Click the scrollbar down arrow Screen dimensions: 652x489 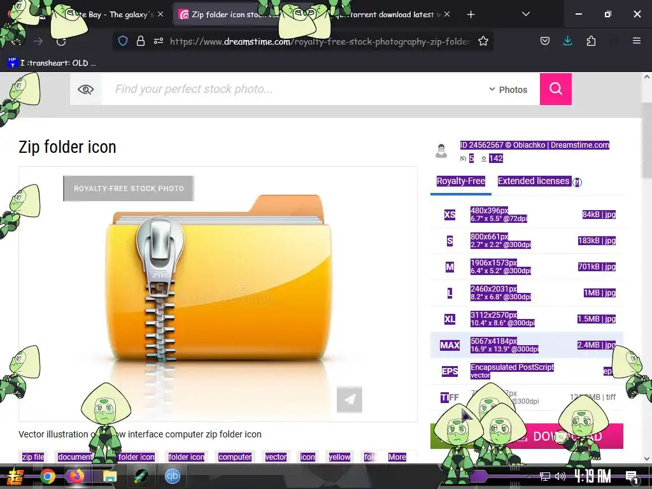pos(647,458)
